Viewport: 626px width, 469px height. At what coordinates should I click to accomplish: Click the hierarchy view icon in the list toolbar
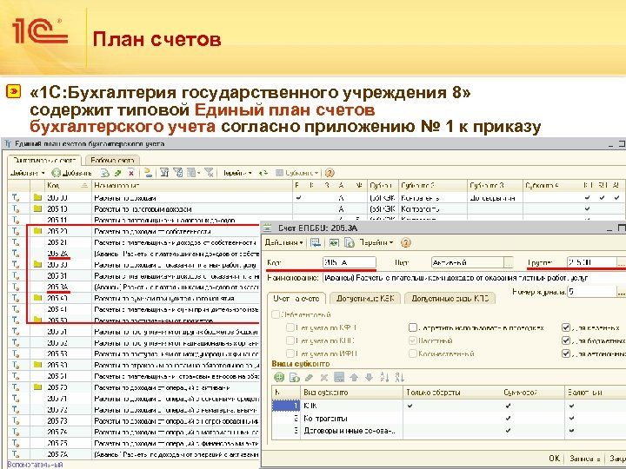[148, 173]
